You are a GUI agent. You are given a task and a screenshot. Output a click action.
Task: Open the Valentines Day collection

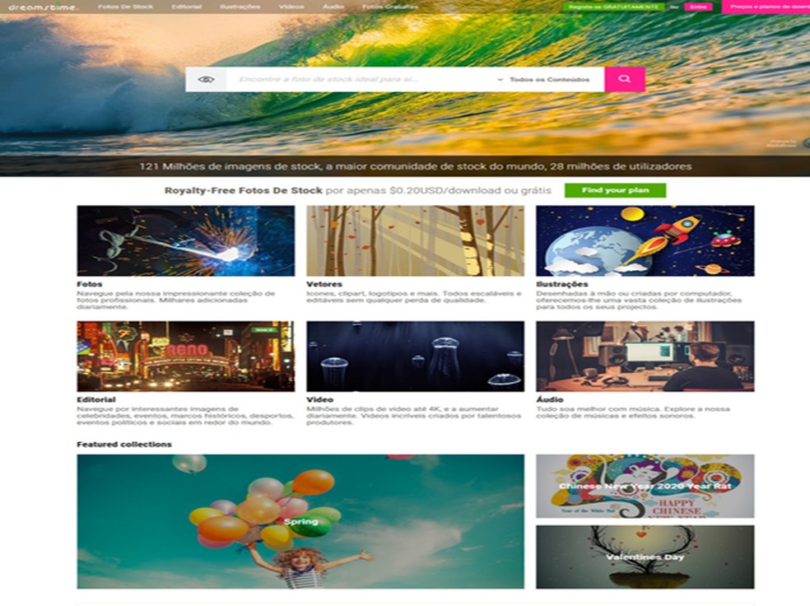[x=645, y=557]
